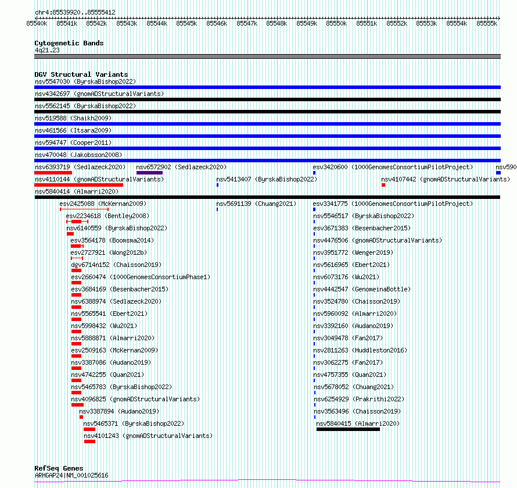Open esv3671383 (Besenbacher2015) label
Screen dimensions: 517x488
click(362, 228)
